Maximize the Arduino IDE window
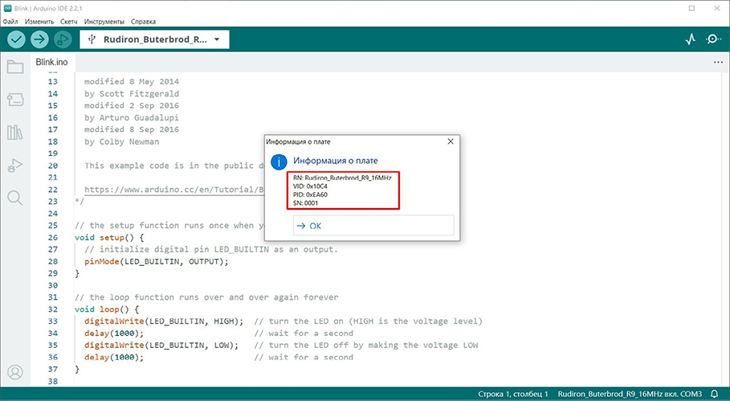Screen dimensions: 730x401 (691, 8)
